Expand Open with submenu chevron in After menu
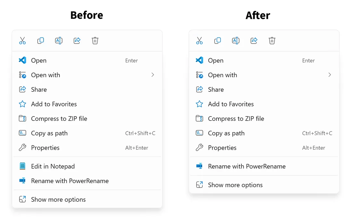Image resolution: width=351 pixels, height=220 pixels. click(x=330, y=75)
